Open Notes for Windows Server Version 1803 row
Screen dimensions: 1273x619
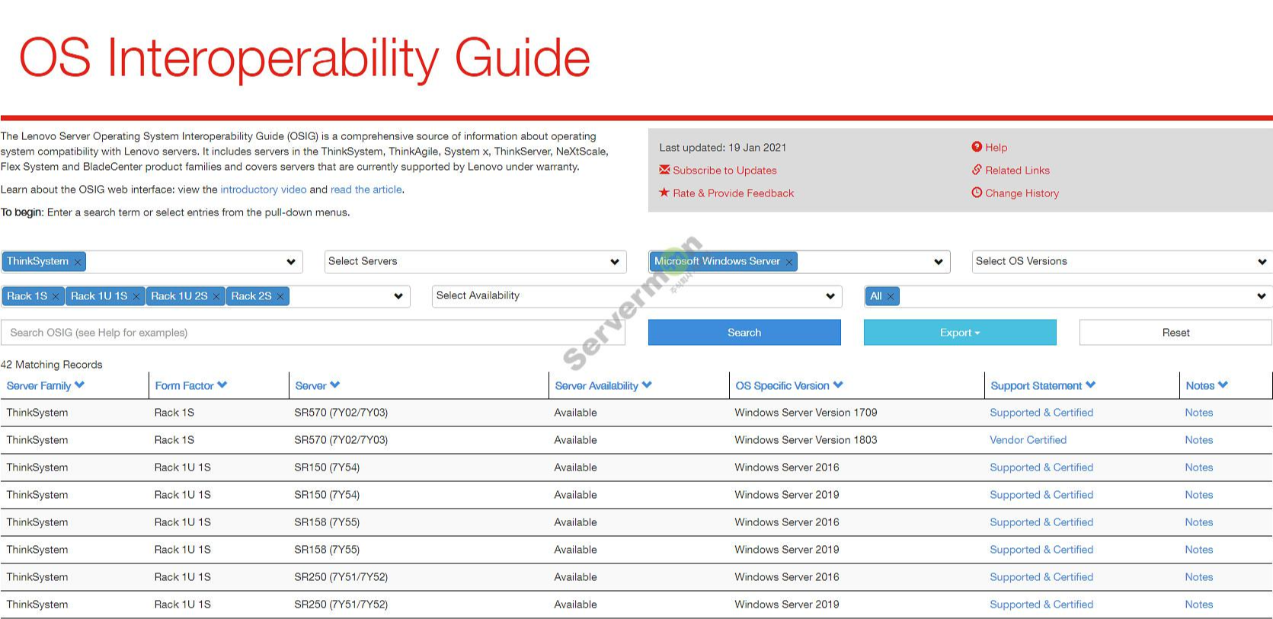1198,440
